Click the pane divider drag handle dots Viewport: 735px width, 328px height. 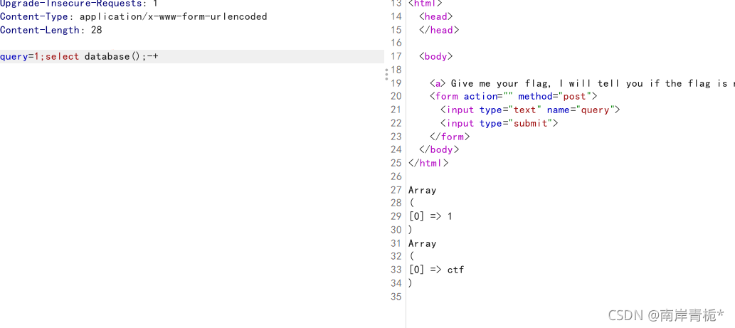(x=386, y=74)
